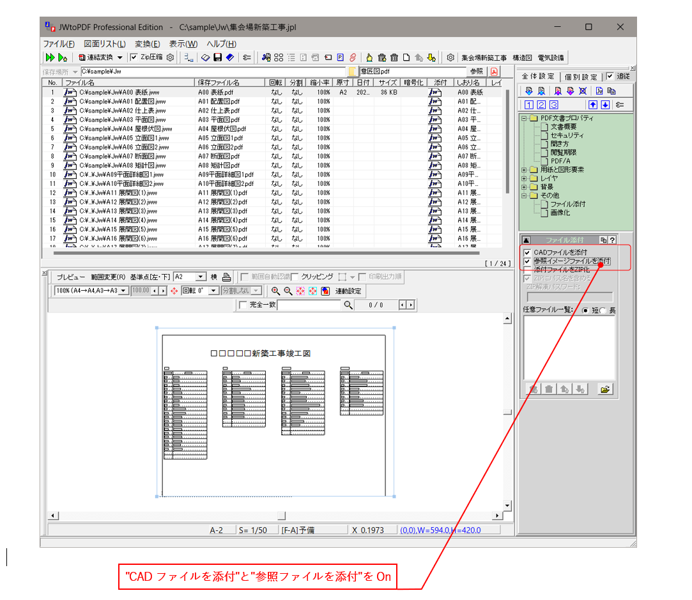Toggle the Zip圧縮 checkbox in toolbar
Screen dimensions: 692x600
(x=134, y=58)
